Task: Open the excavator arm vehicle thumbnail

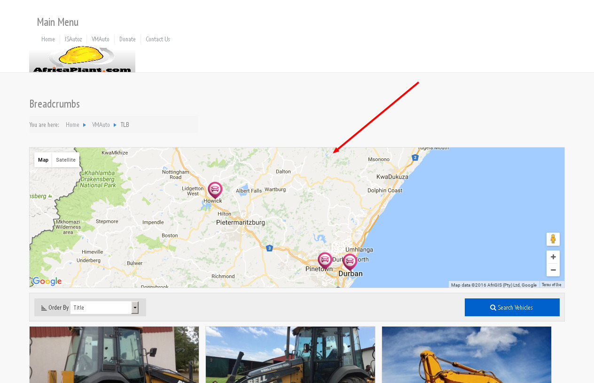Action: (x=467, y=355)
